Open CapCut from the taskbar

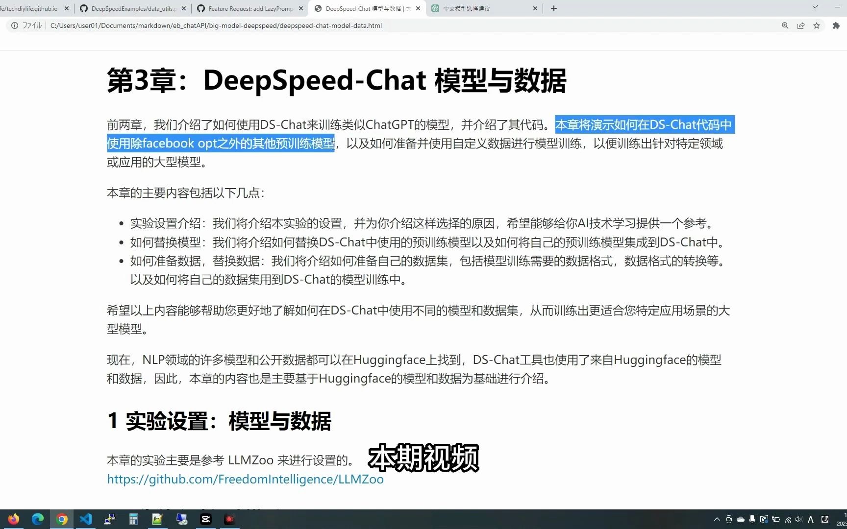point(206,519)
